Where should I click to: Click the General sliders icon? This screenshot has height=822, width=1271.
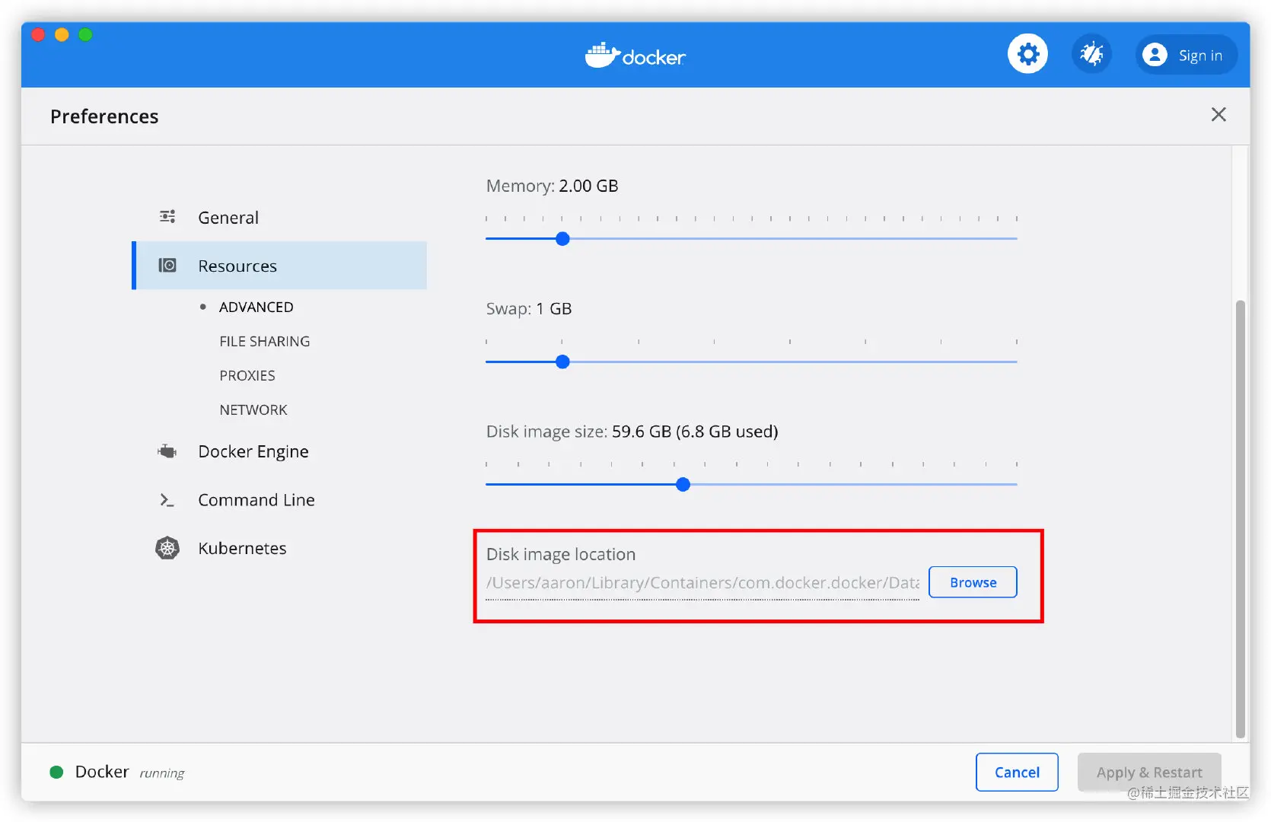(167, 217)
